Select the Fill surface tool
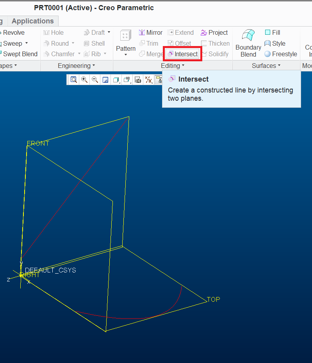Image resolution: width=312 pixels, height=363 pixels. [x=273, y=33]
